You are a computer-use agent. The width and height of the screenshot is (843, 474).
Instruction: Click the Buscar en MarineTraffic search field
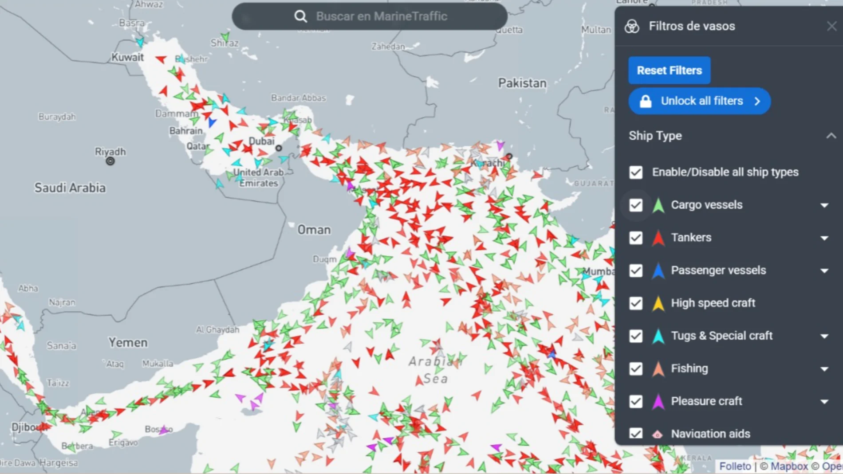(382, 16)
